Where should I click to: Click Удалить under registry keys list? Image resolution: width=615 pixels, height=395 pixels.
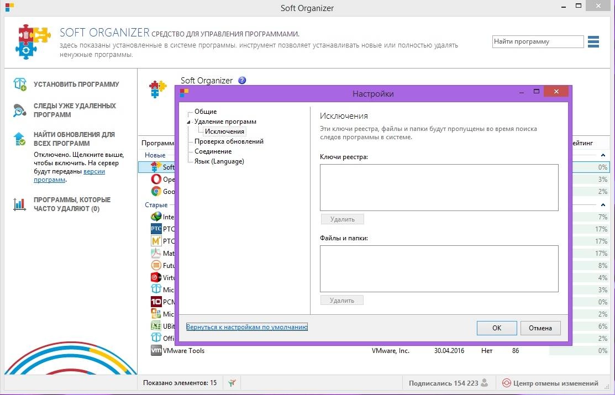click(x=343, y=219)
